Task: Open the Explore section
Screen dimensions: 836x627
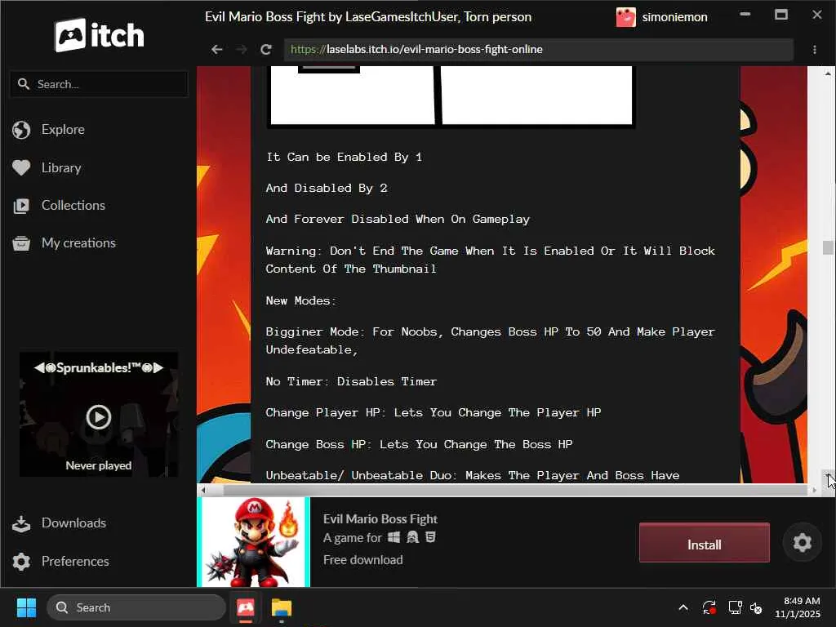Action: 63,130
